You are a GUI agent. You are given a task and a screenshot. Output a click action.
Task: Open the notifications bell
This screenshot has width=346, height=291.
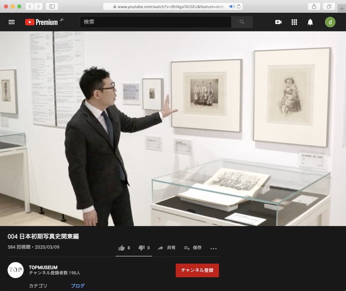pos(310,22)
